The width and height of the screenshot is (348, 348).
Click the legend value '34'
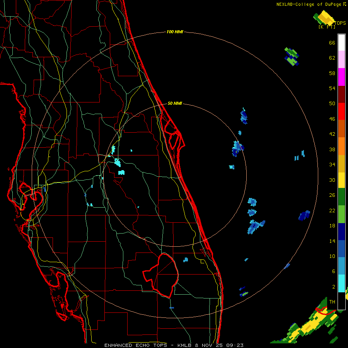point(332,165)
